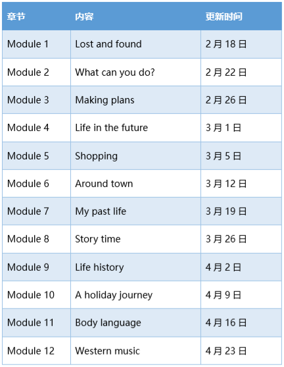Image resolution: width=284 pixels, height=367 pixels.
Task: Click the Story time content
Action: [98, 239]
